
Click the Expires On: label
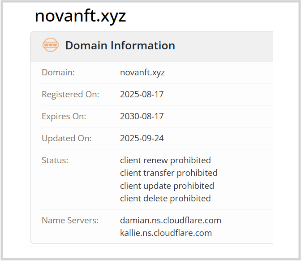(64, 116)
